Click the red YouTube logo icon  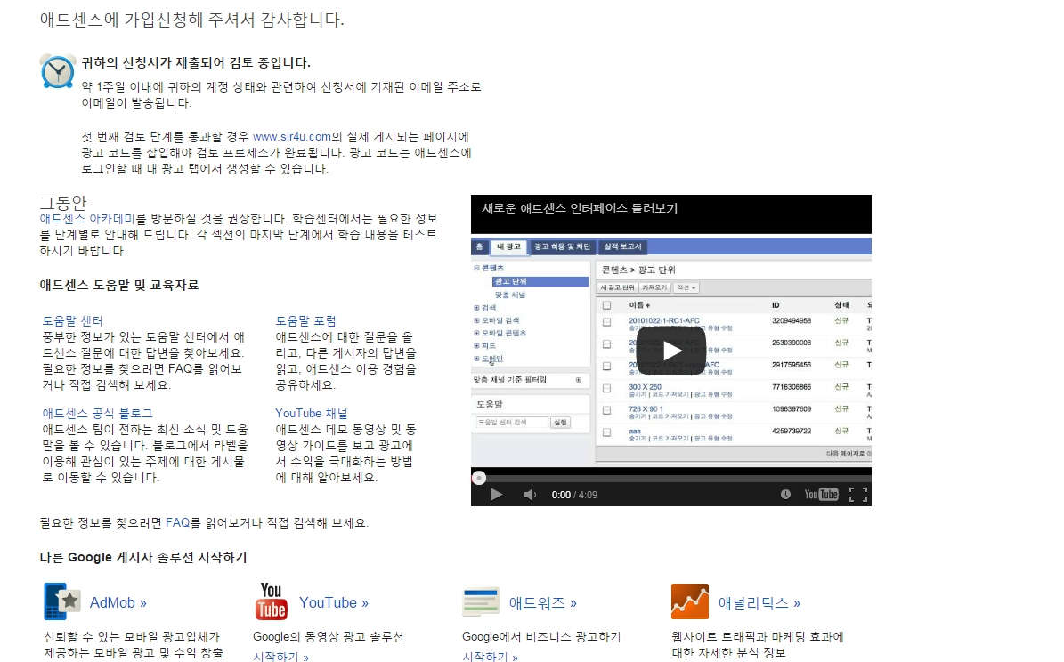(272, 601)
